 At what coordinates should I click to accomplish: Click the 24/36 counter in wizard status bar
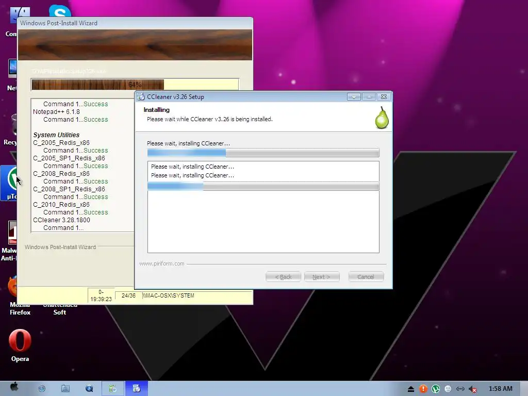(x=128, y=295)
